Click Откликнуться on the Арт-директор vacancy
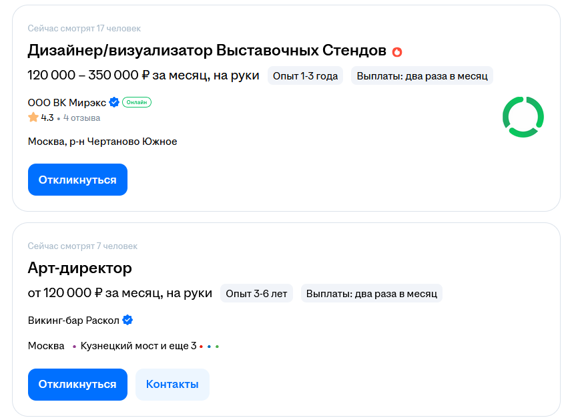564x420 pixels. [77, 384]
